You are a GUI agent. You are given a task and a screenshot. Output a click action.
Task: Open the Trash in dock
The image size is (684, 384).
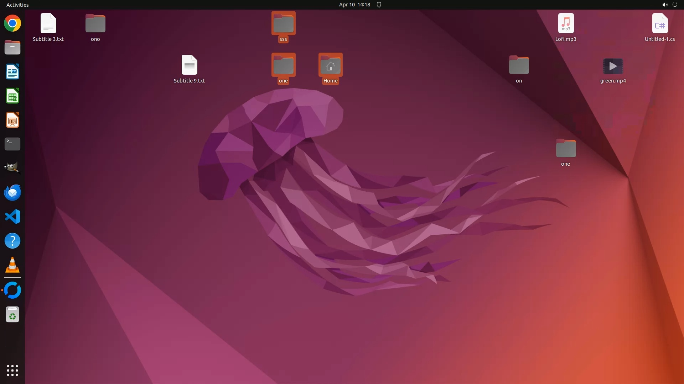pyautogui.click(x=12, y=315)
